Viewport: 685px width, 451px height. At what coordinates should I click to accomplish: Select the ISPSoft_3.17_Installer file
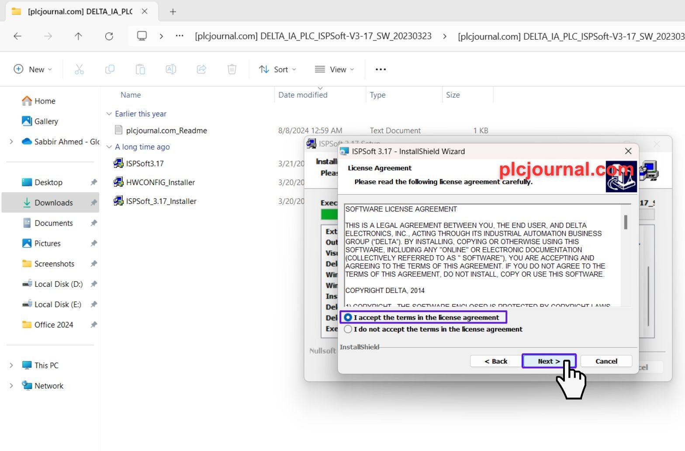pyautogui.click(x=161, y=201)
